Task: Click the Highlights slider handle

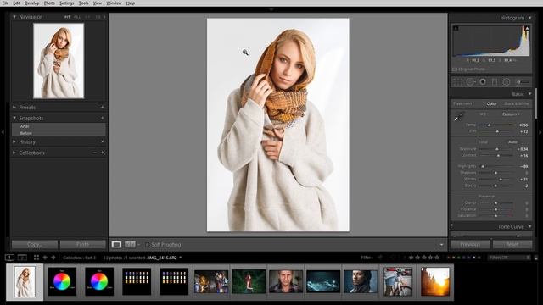Action: [x=483, y=166]
